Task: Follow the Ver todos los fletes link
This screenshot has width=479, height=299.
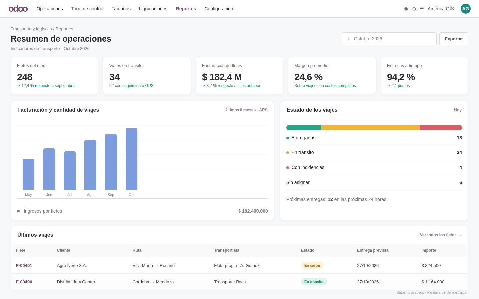Action: (x=441, y=235)
